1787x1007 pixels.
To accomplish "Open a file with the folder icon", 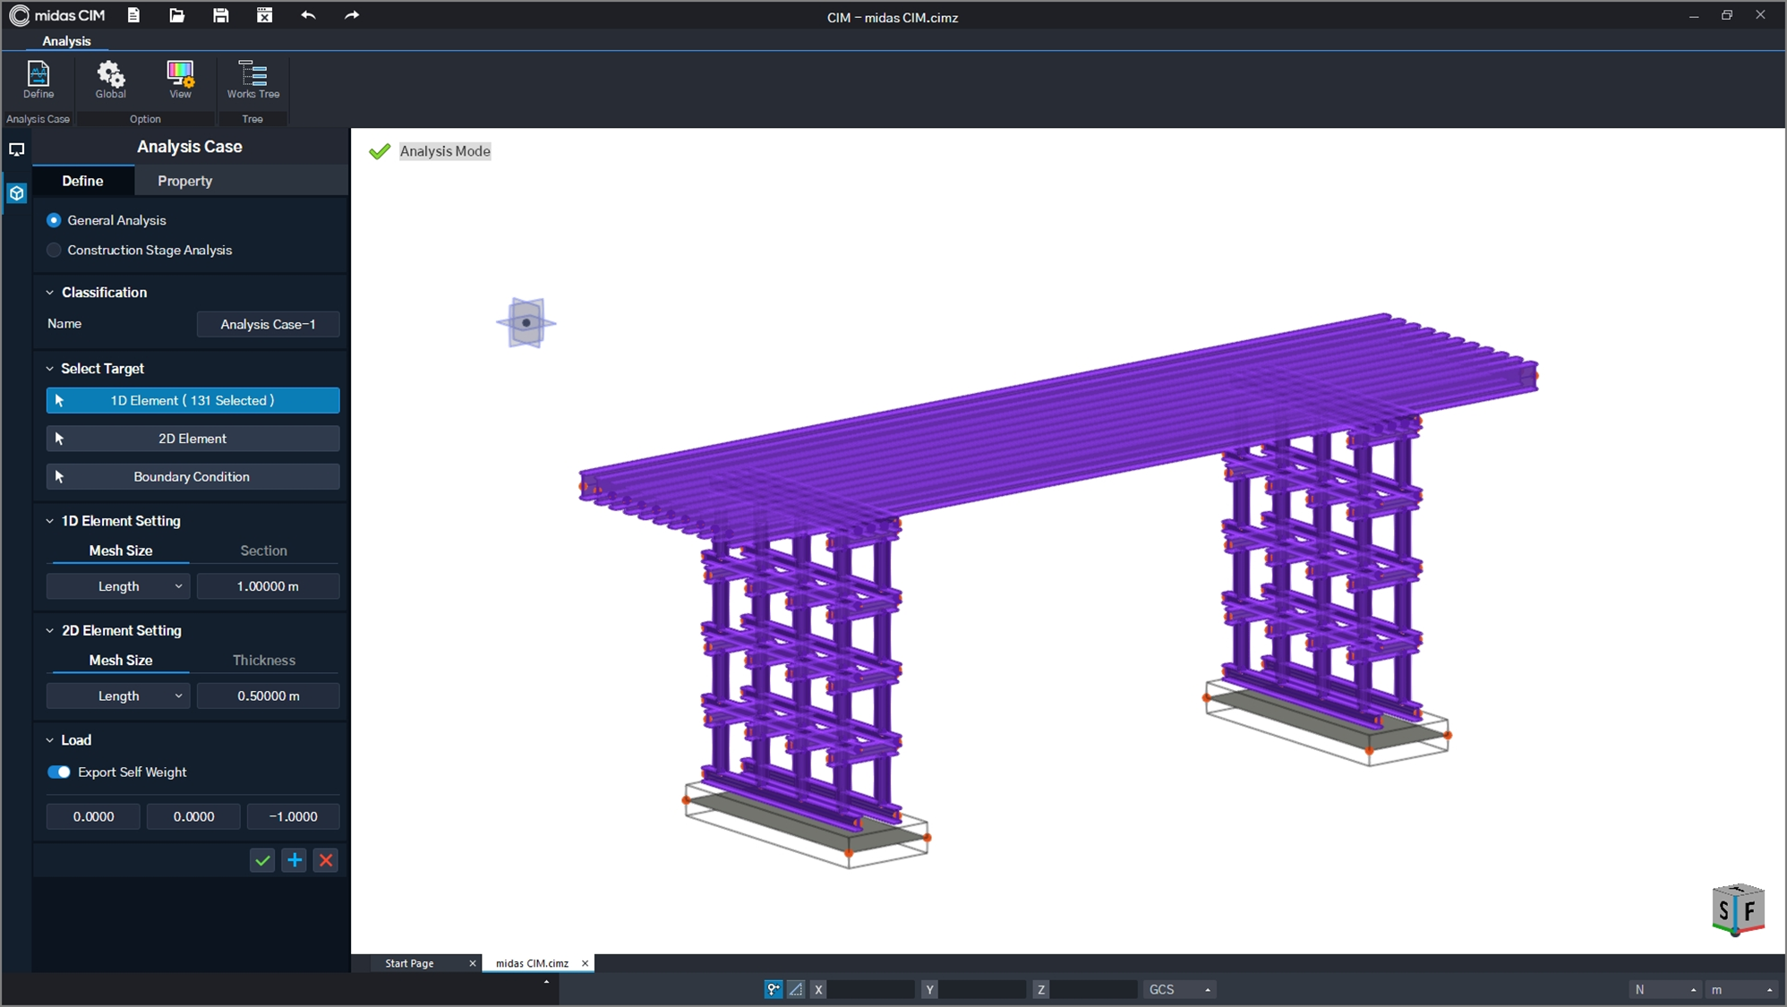I will point(177,15).
